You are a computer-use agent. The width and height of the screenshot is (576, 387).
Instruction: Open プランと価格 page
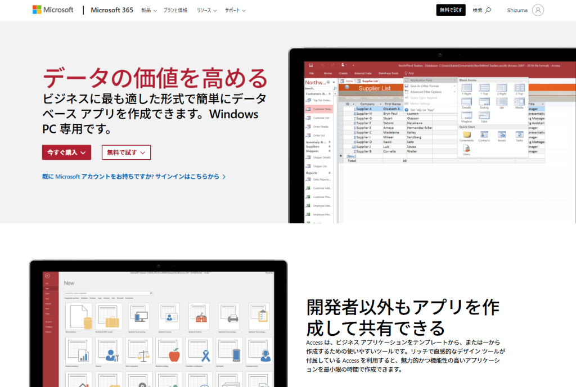(175, 10)
